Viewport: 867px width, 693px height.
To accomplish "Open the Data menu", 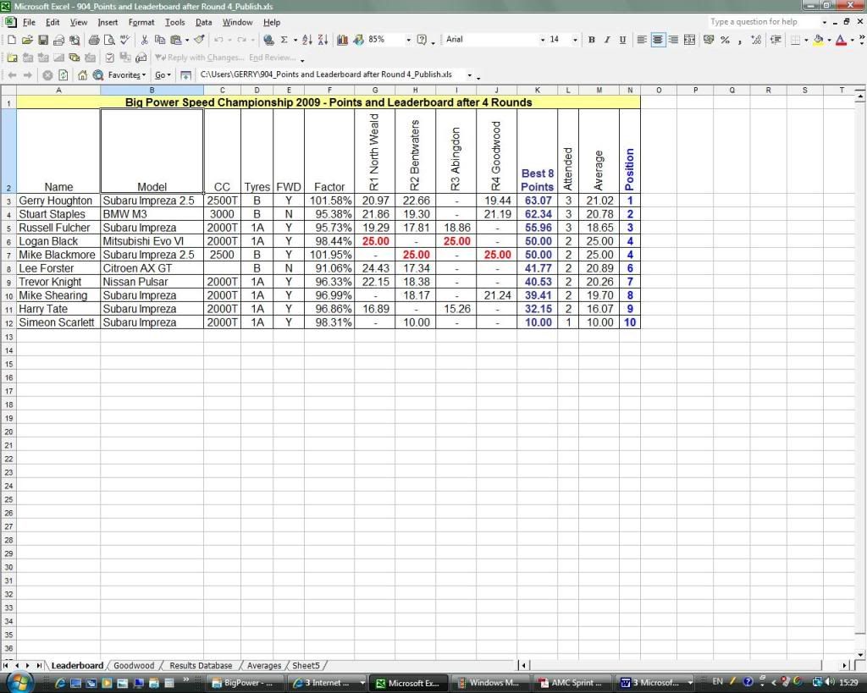I will click(203, 22).
